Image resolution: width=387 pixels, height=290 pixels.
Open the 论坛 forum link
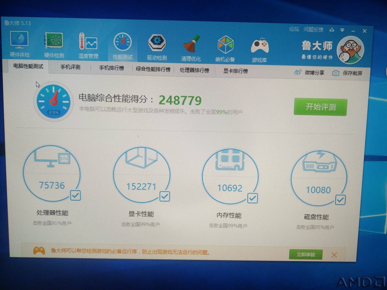(294, 29)
